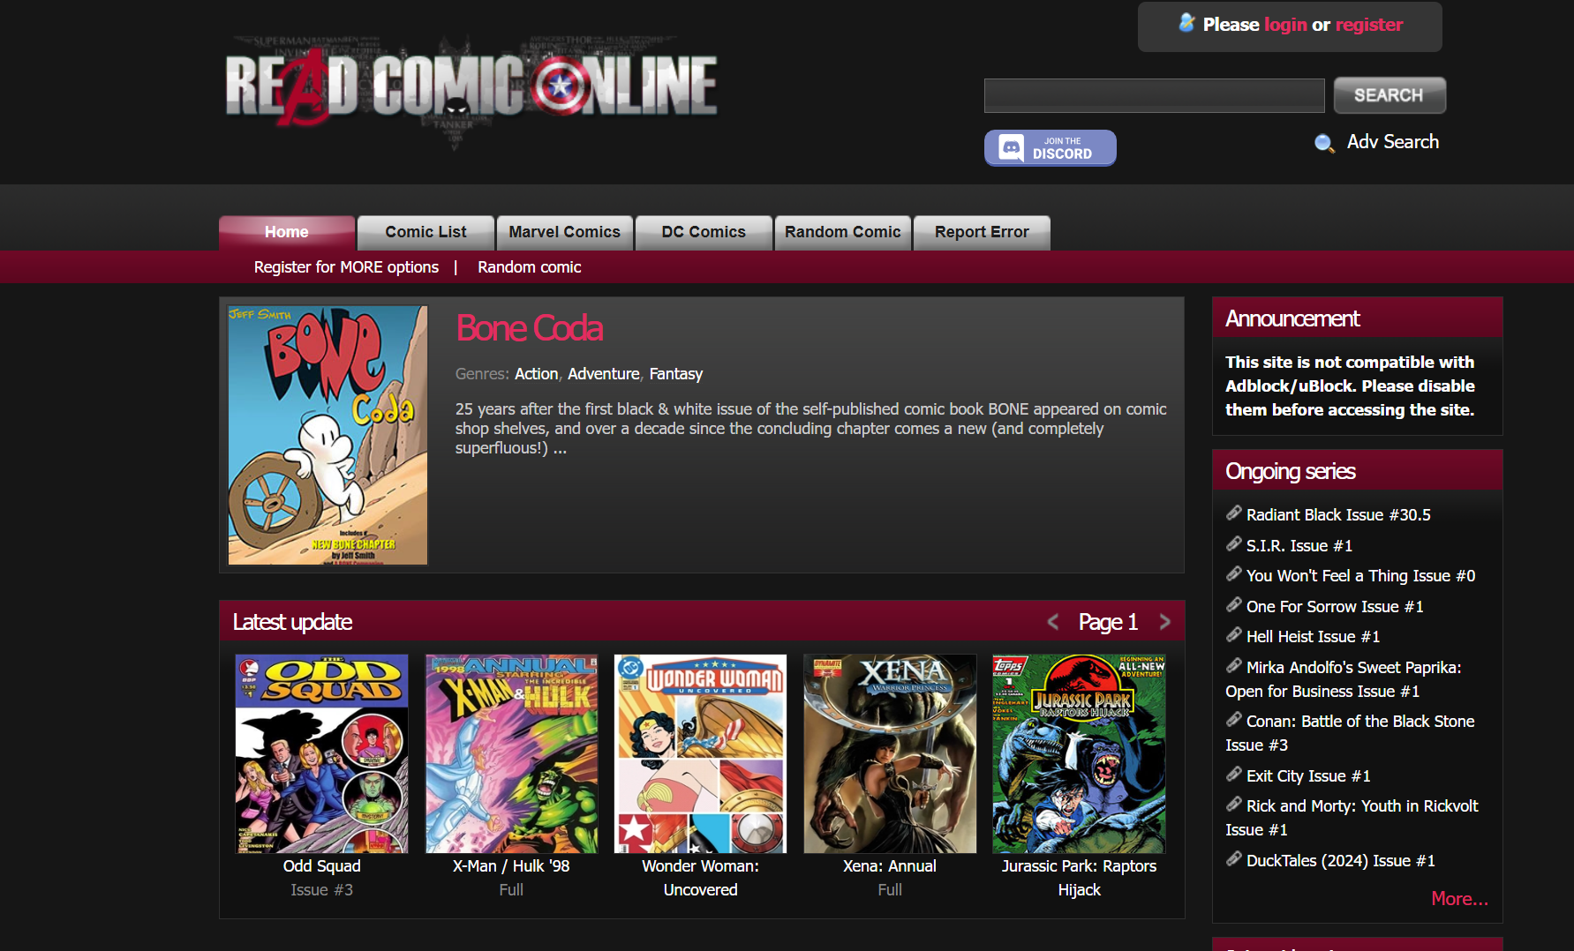Click link icon beside Mirka Andolfo's Sweet Paprika
The width and height of the screenshot is (1574, 951).
coord(1234,665)
